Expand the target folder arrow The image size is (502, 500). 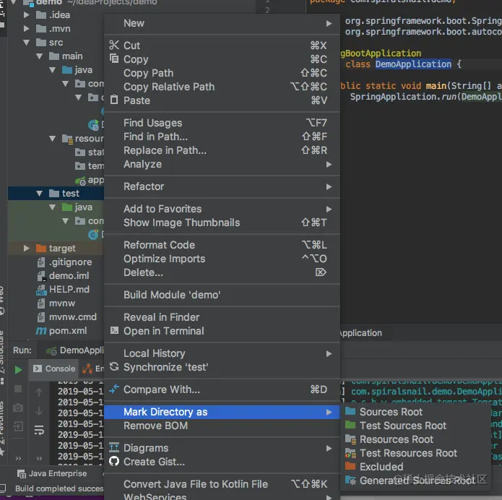click(x=27, y=248)
